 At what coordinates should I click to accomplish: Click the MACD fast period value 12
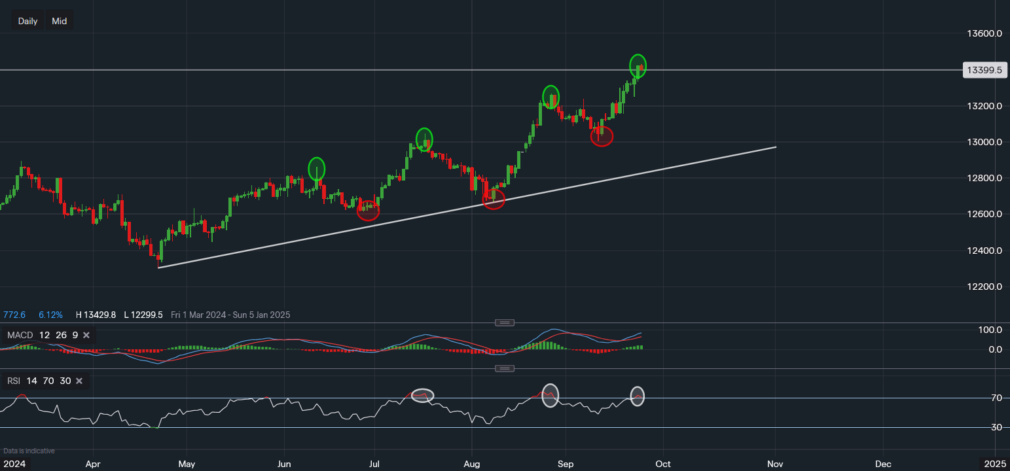(44, 336)
